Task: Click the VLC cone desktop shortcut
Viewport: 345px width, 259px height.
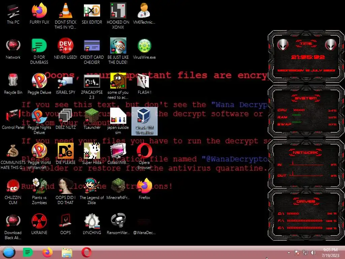Action: [65, 16]
